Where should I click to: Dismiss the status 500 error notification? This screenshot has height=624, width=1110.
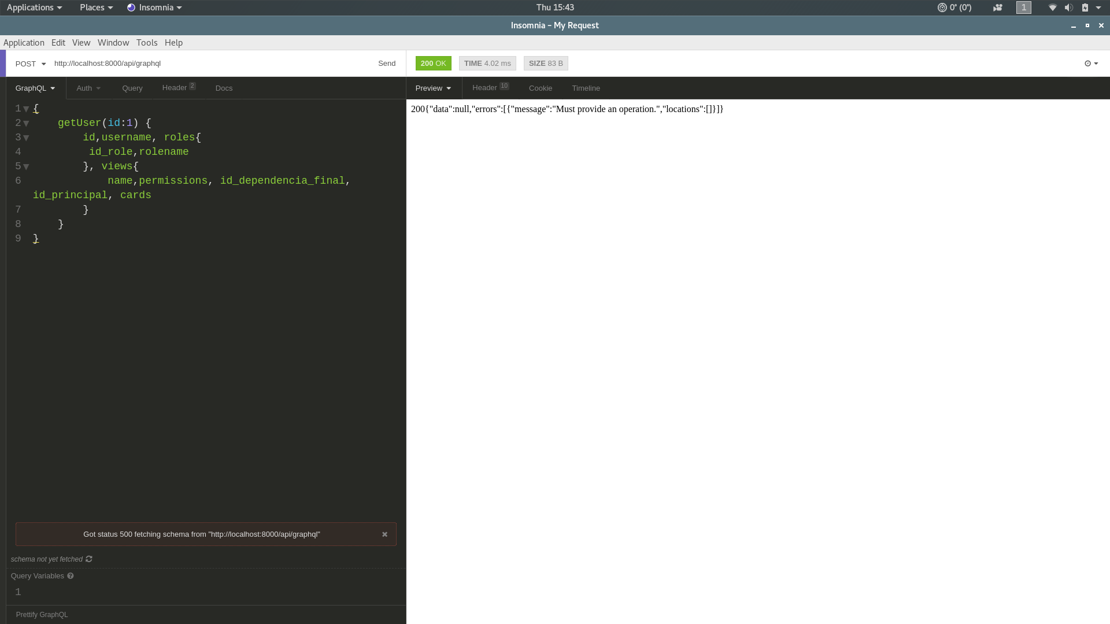(385, 534)
